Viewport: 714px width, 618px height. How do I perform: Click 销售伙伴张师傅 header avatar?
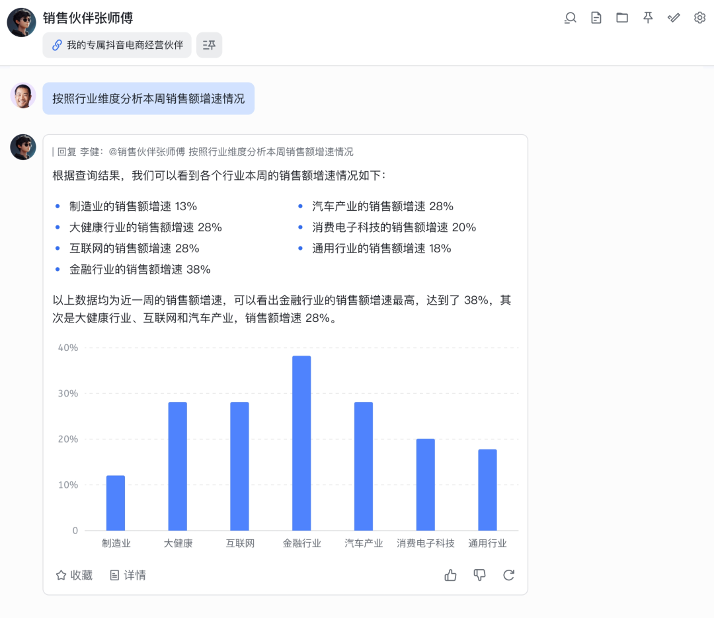(x=21, y=22)
